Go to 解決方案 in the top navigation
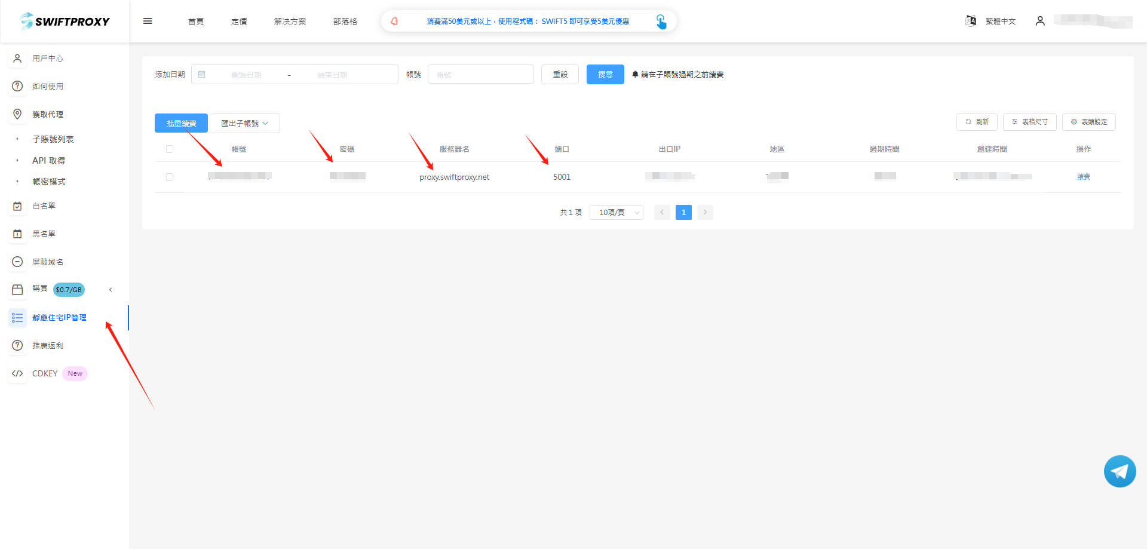1147x549 pixels. pos(290,22)
